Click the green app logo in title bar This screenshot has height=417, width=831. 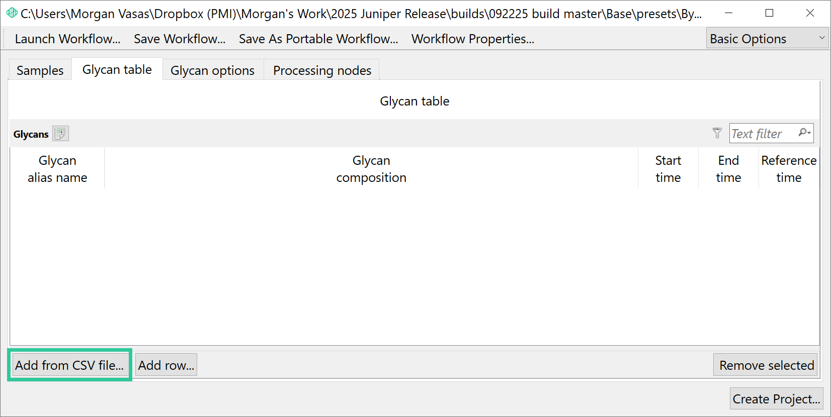click(12, 13)
